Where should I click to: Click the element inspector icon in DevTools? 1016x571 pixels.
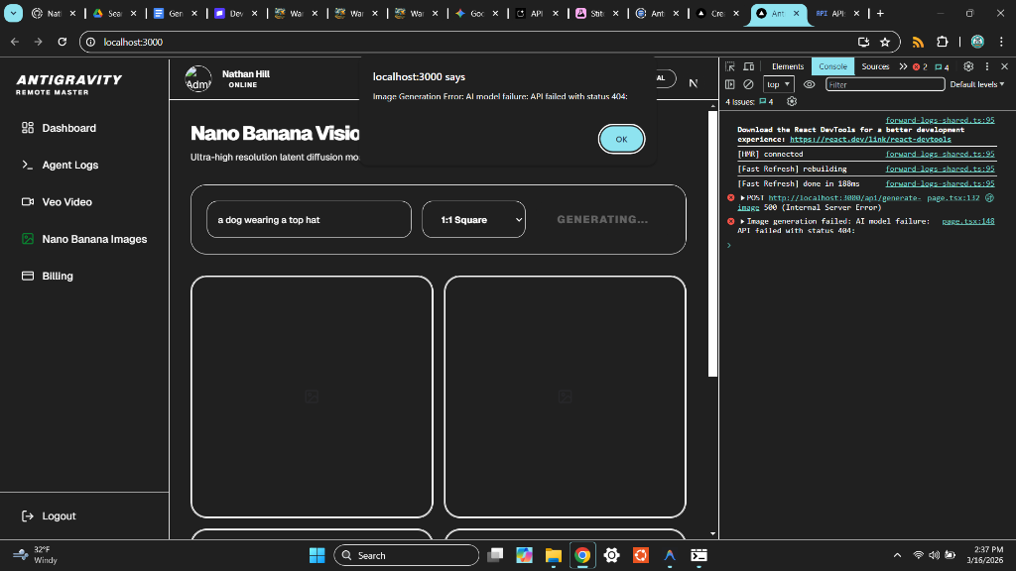point(730,66)
